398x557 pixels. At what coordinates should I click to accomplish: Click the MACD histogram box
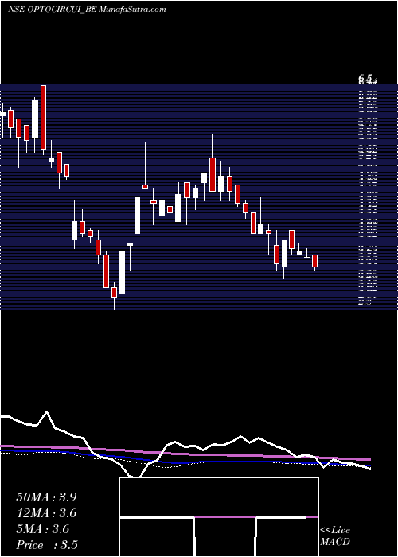click(x=219, y=517)
